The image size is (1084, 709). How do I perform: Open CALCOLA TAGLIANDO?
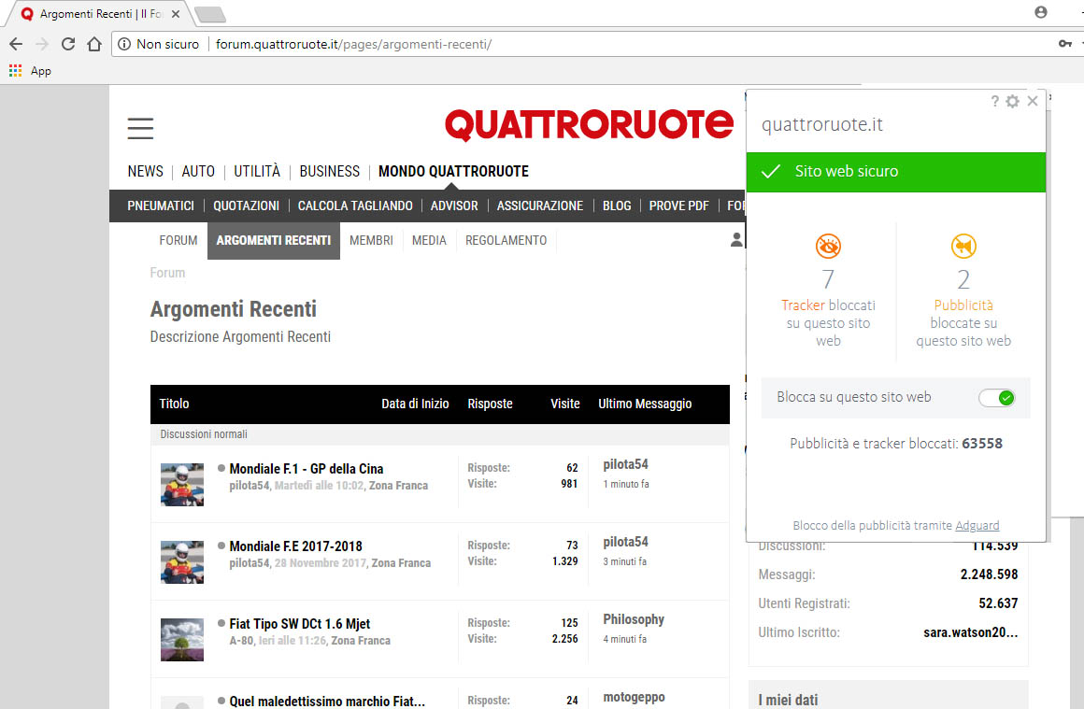click(x=355, y=206)
